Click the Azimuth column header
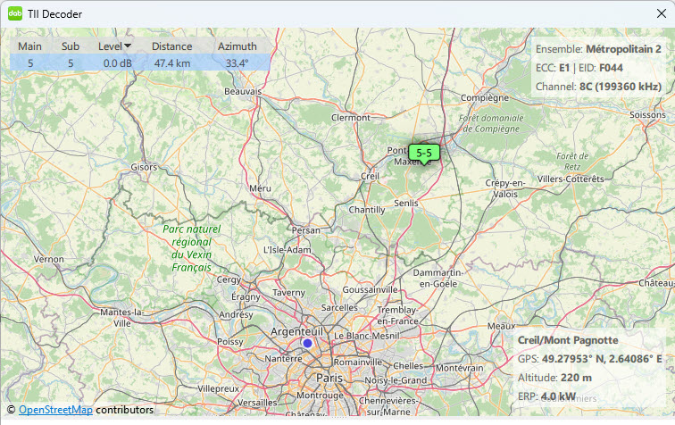675x425 pixels. click(237, 46)
